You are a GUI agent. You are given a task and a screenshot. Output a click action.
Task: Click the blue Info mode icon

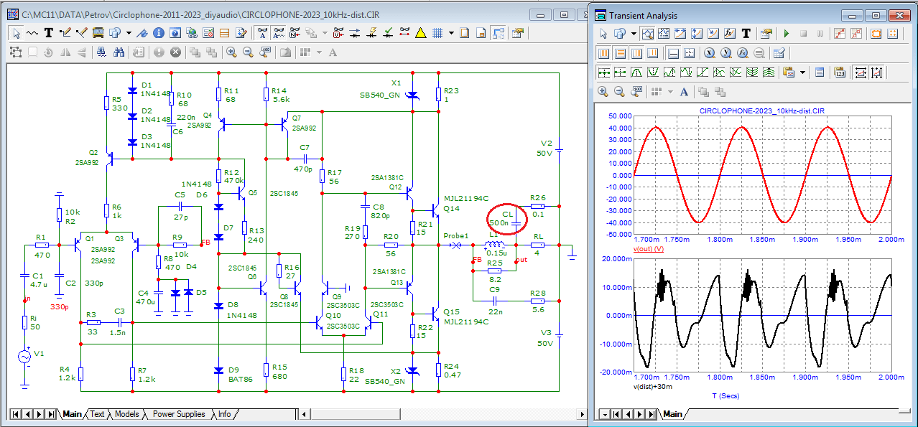159,33
